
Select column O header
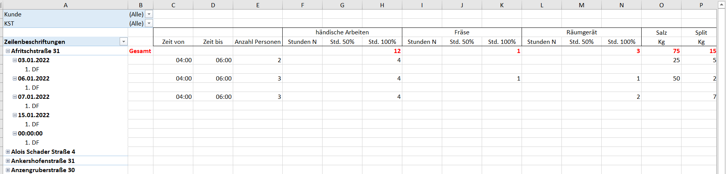[x=661, y=5]
